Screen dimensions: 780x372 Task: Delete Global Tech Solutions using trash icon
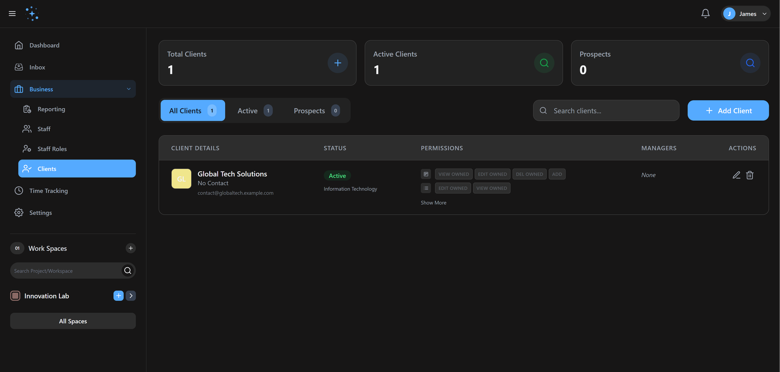point(750,175)
